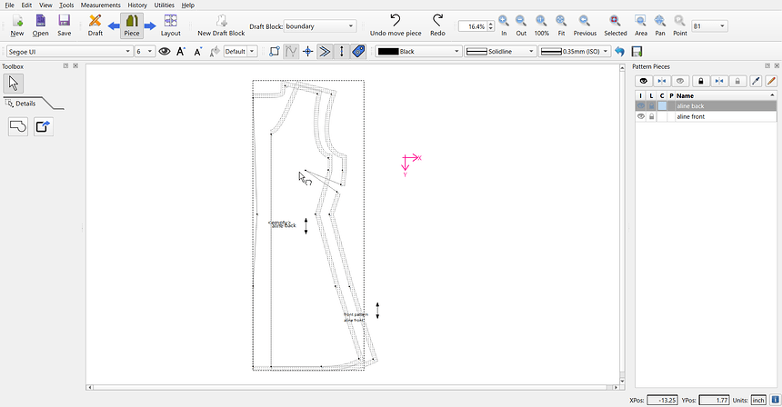Viewport: 782px width, 407px height.
Task: Zoom to Selected objects
Action: 615,25
